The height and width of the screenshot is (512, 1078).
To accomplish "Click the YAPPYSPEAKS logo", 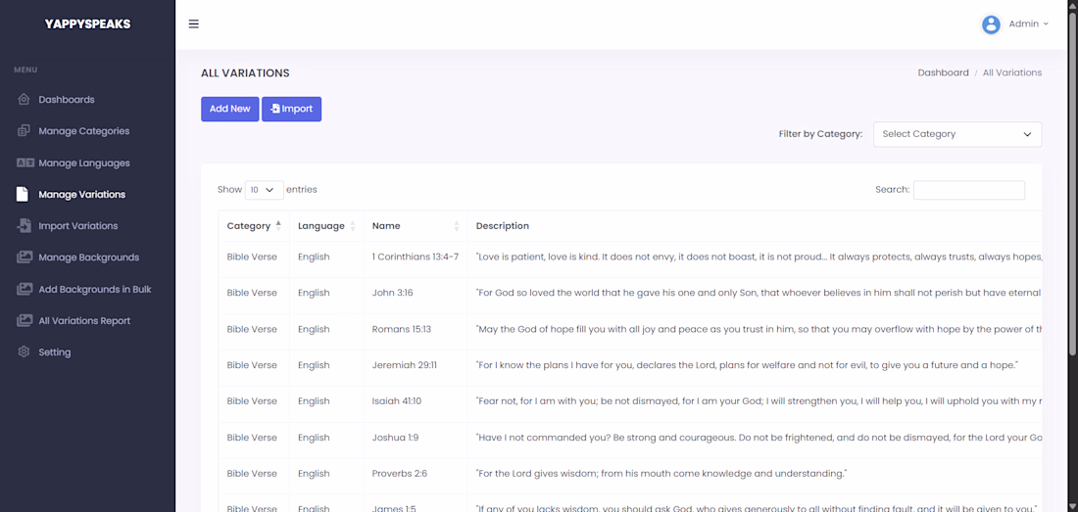I will (87, 24).
